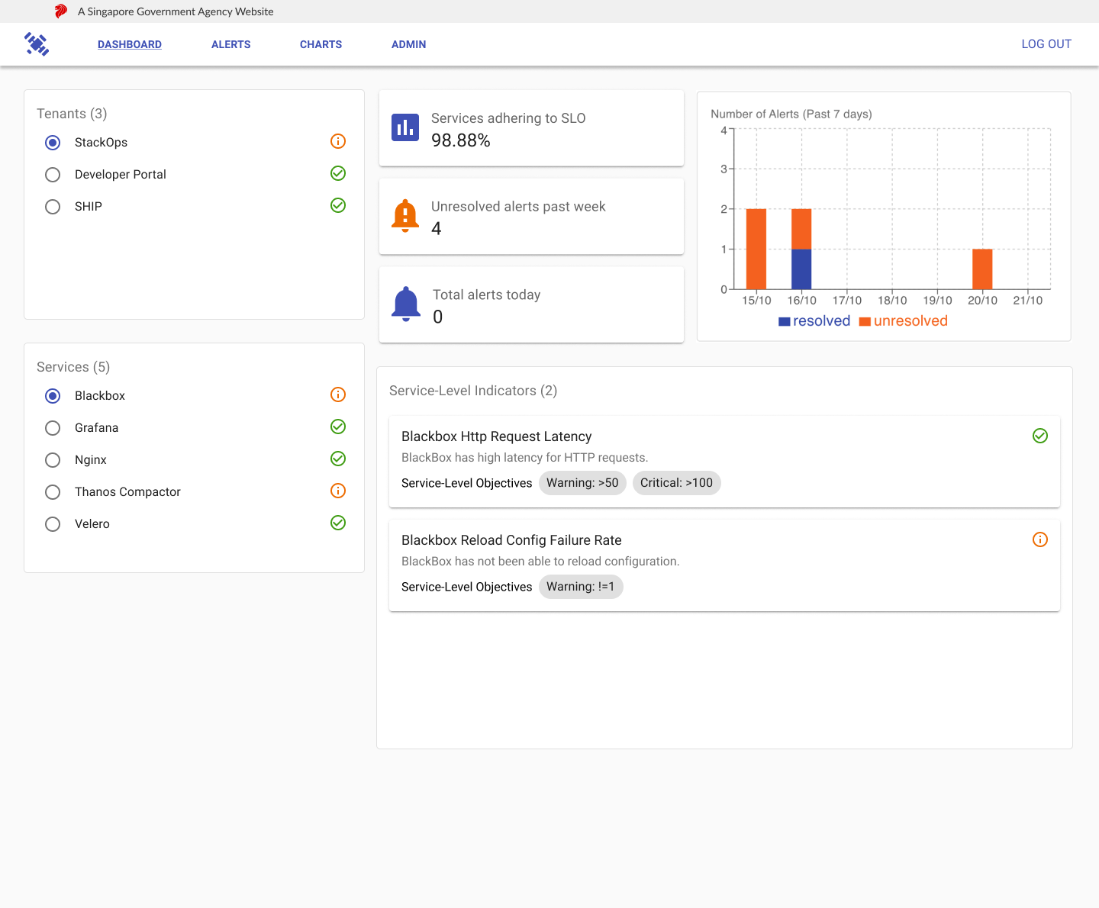Click the orange alert bell icon
The height and width of the screenshot is (908, 1099).
pos(405,216)
